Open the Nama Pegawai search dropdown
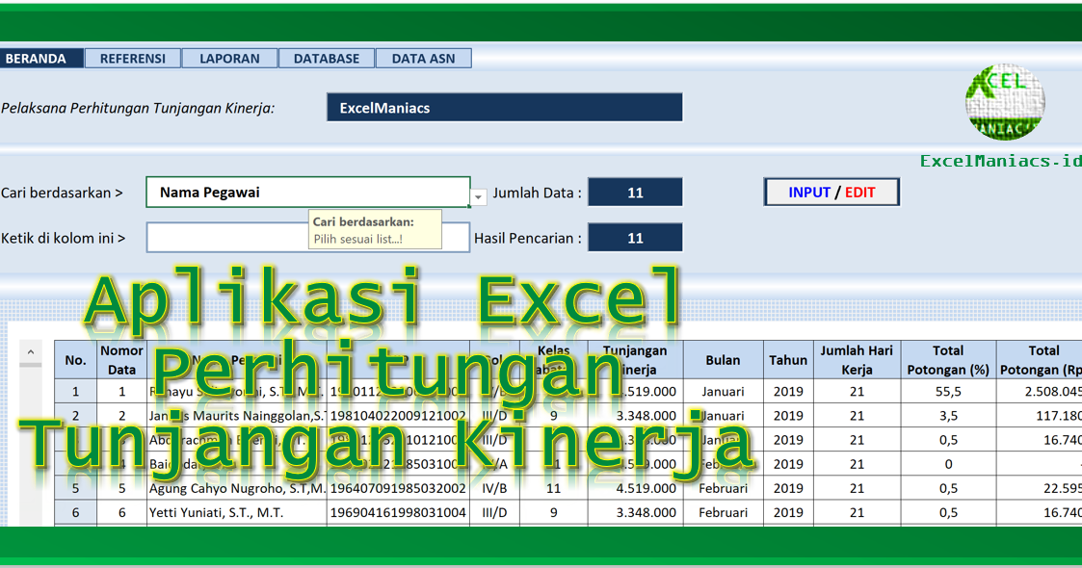The height and width of the screenshot is (568, 1082). (x=308, y=192)
